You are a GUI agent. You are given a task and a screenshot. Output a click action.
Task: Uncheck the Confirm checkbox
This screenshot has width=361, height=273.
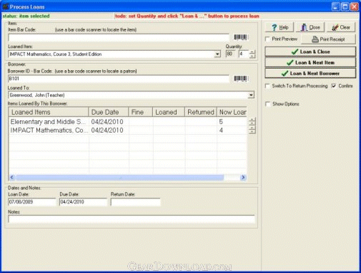pyautogui.click(x=334, y=86)
